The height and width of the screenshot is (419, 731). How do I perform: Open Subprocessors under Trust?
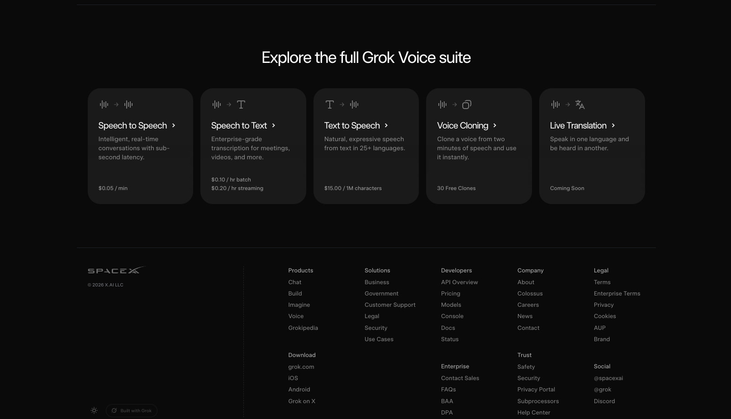coord(538,401)
